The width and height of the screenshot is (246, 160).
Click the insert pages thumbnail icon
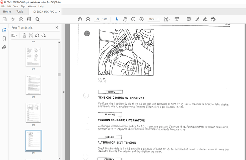pos(31,35)
